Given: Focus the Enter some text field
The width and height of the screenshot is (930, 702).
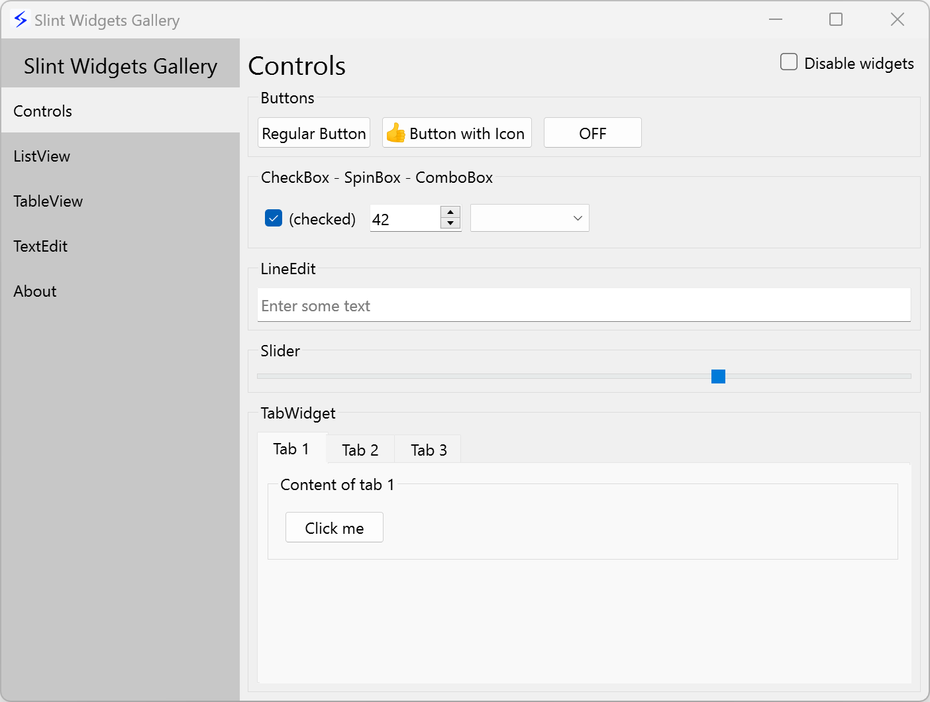Looking at the screenshot, I should tap(583, 305).
